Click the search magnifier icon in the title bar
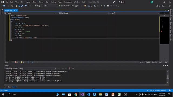 coord(114,2)
